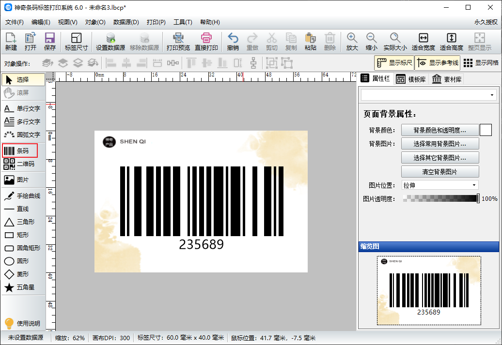The image size is (502, 345).
Task: Toggle 显示网格 grid display
Action: click(x=481, y=63)
